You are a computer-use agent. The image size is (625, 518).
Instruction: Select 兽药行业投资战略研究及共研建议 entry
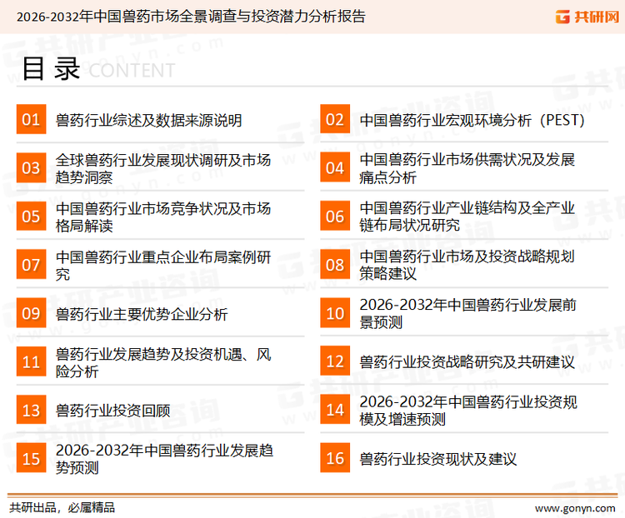pyautogui.click(x=467, y=362)
